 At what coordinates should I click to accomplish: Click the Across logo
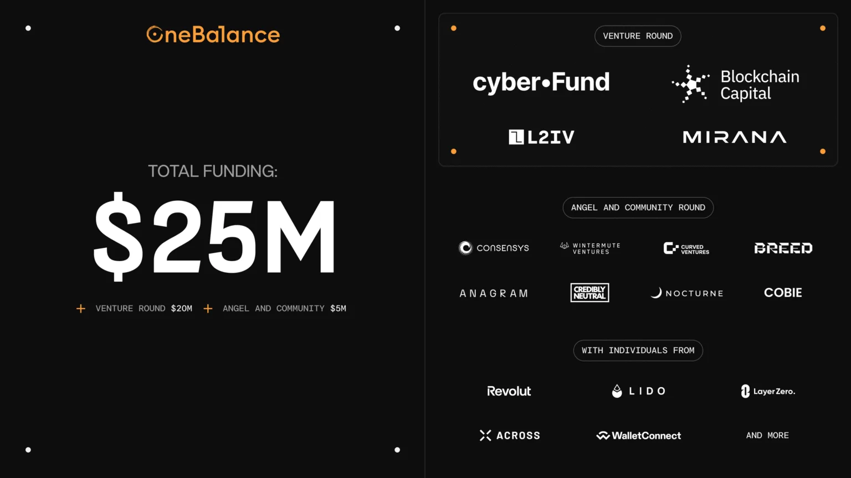click(x=510, y=435)
